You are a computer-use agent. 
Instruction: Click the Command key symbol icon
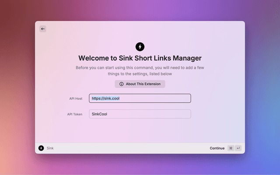[x=231, y=148]
